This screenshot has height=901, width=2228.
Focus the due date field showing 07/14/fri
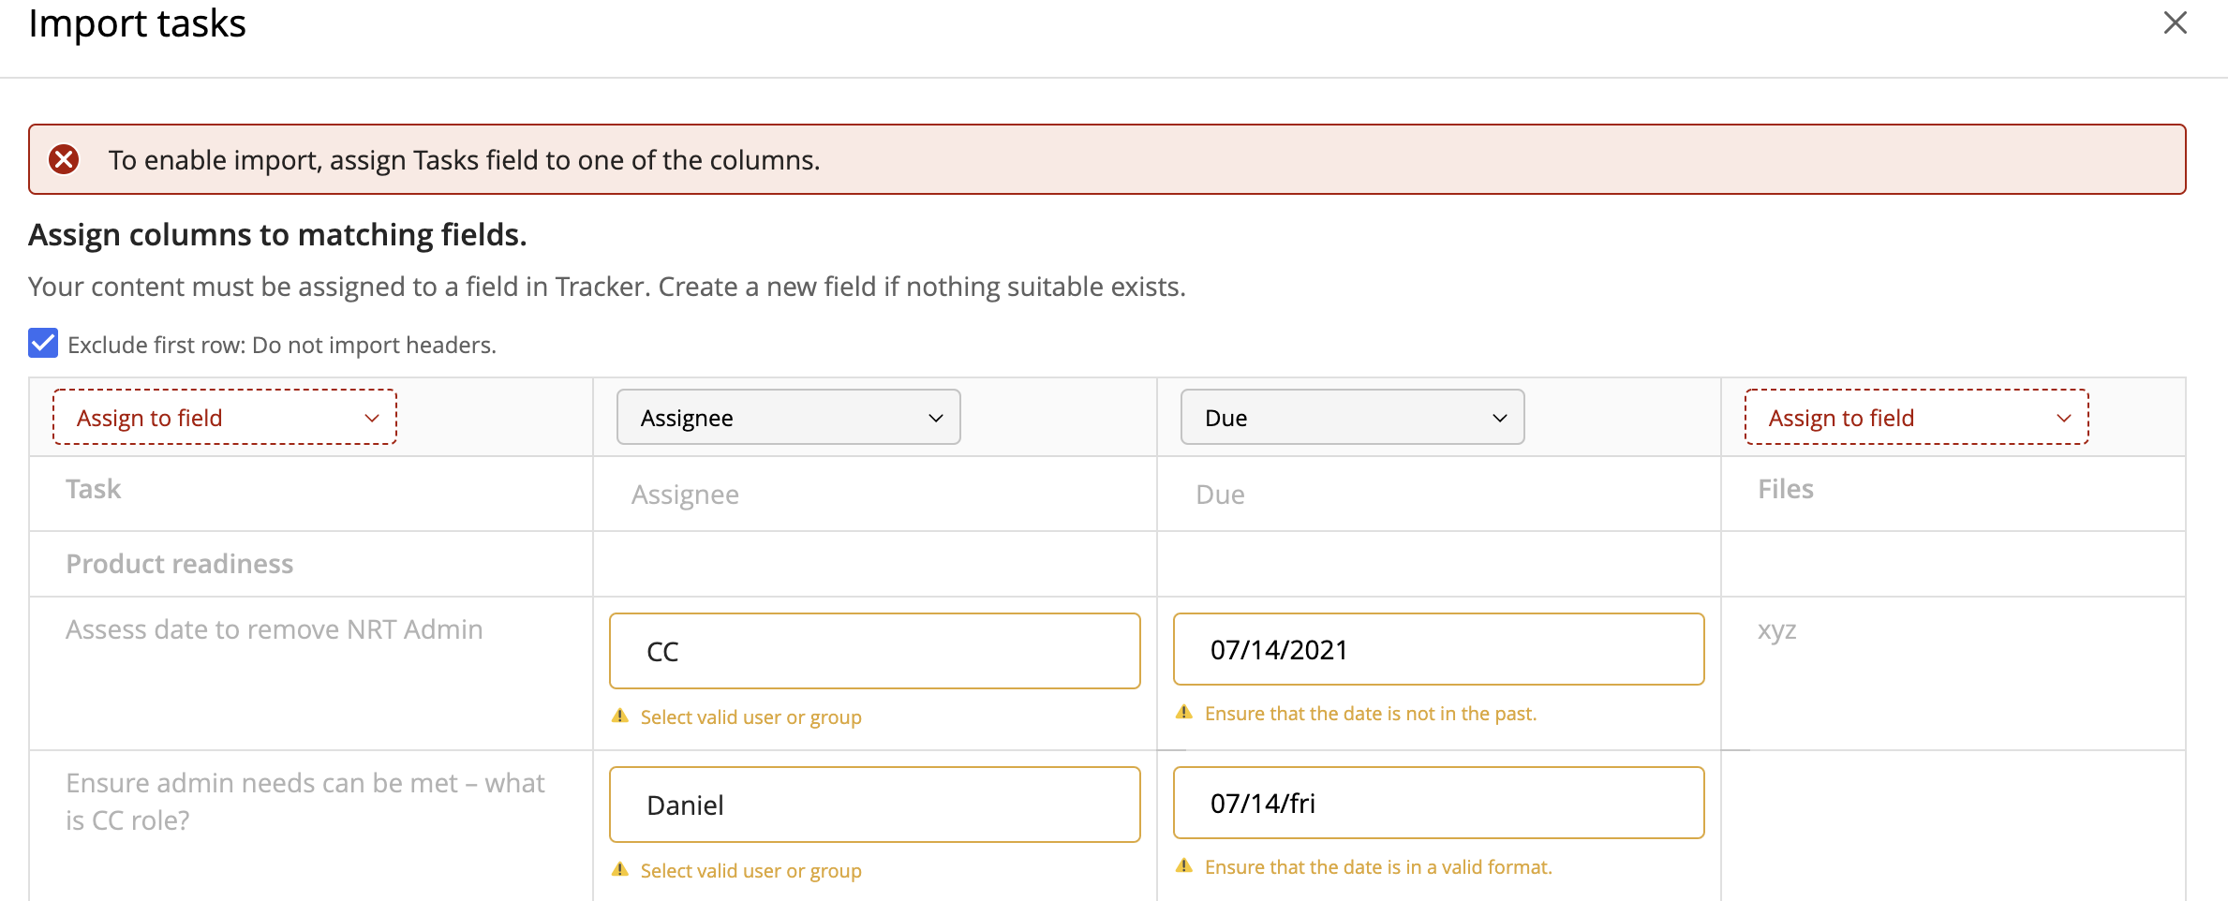[x=1438, y=803]
